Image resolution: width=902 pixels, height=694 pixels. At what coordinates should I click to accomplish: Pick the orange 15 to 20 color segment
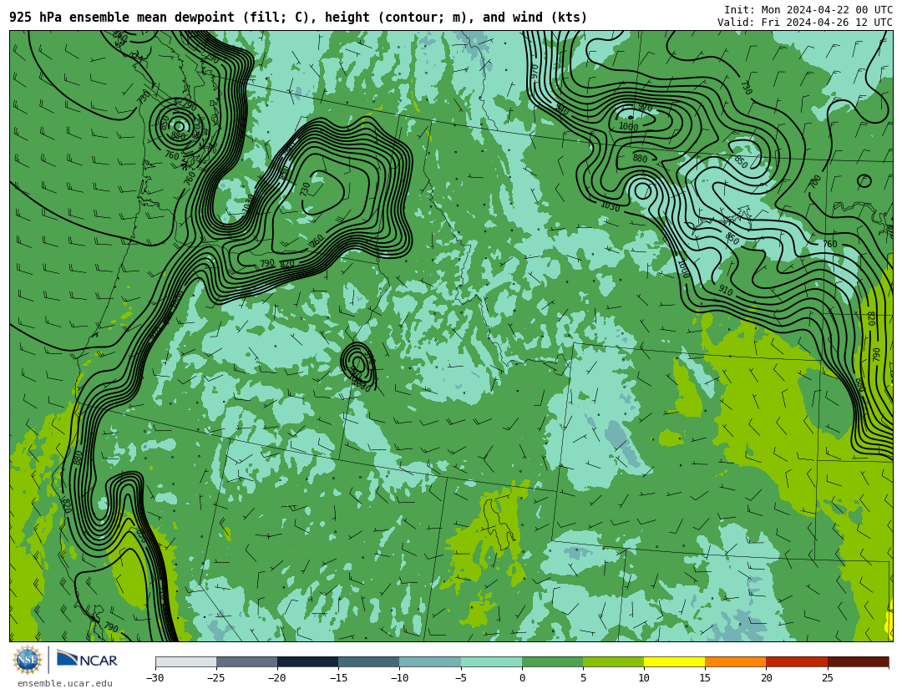(736, 661)
